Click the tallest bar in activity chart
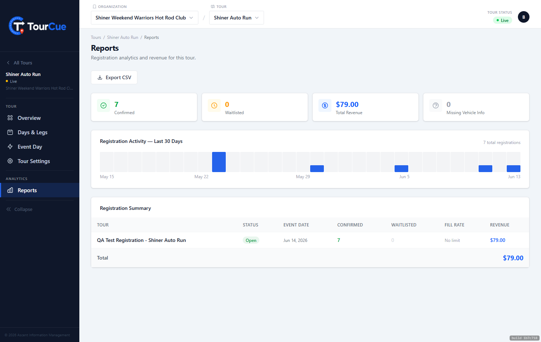The height and width of the screenshot is (342, 541). 219,162
